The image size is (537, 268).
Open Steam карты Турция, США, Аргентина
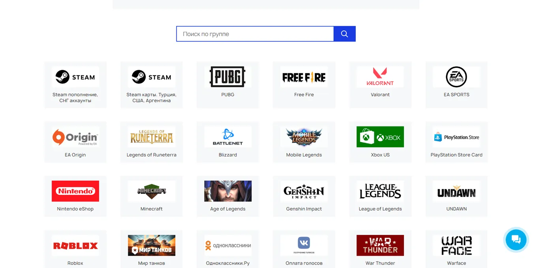[x=152, y=97]
